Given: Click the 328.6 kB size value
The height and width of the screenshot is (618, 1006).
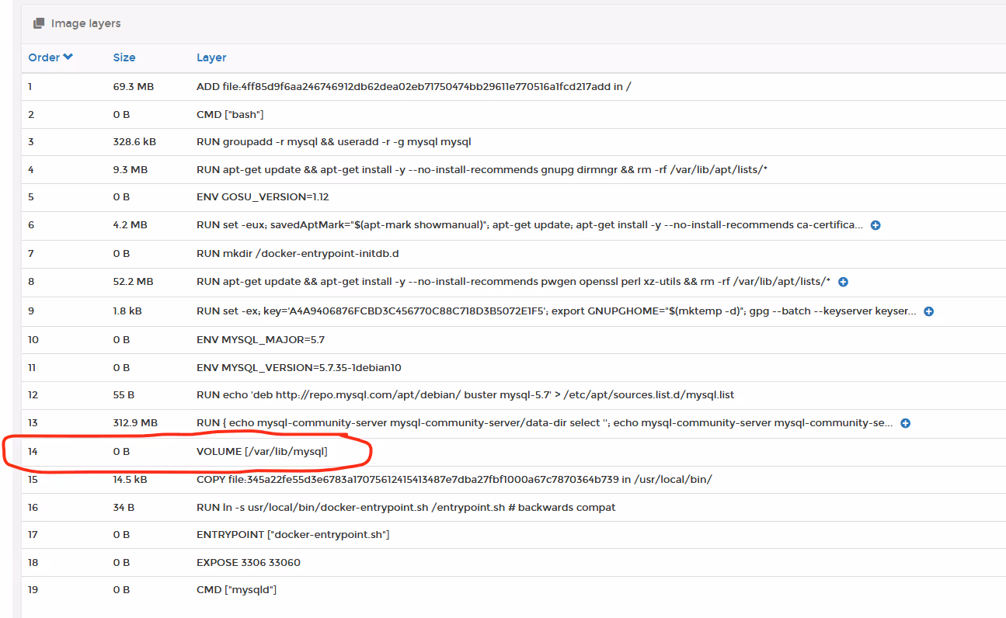Looking at the screenshot, I should pyautogui.click(x=134, y=141).
